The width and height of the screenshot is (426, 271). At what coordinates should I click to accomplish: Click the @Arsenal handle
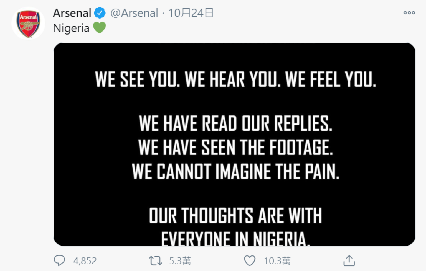(x=134, y=13)
